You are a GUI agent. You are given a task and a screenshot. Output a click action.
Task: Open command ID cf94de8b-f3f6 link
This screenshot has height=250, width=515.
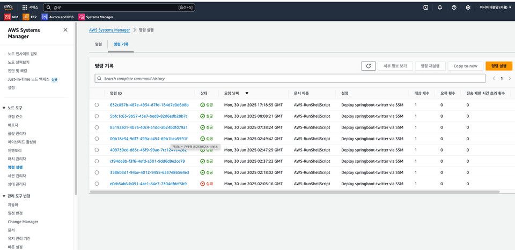click(147, 161)
